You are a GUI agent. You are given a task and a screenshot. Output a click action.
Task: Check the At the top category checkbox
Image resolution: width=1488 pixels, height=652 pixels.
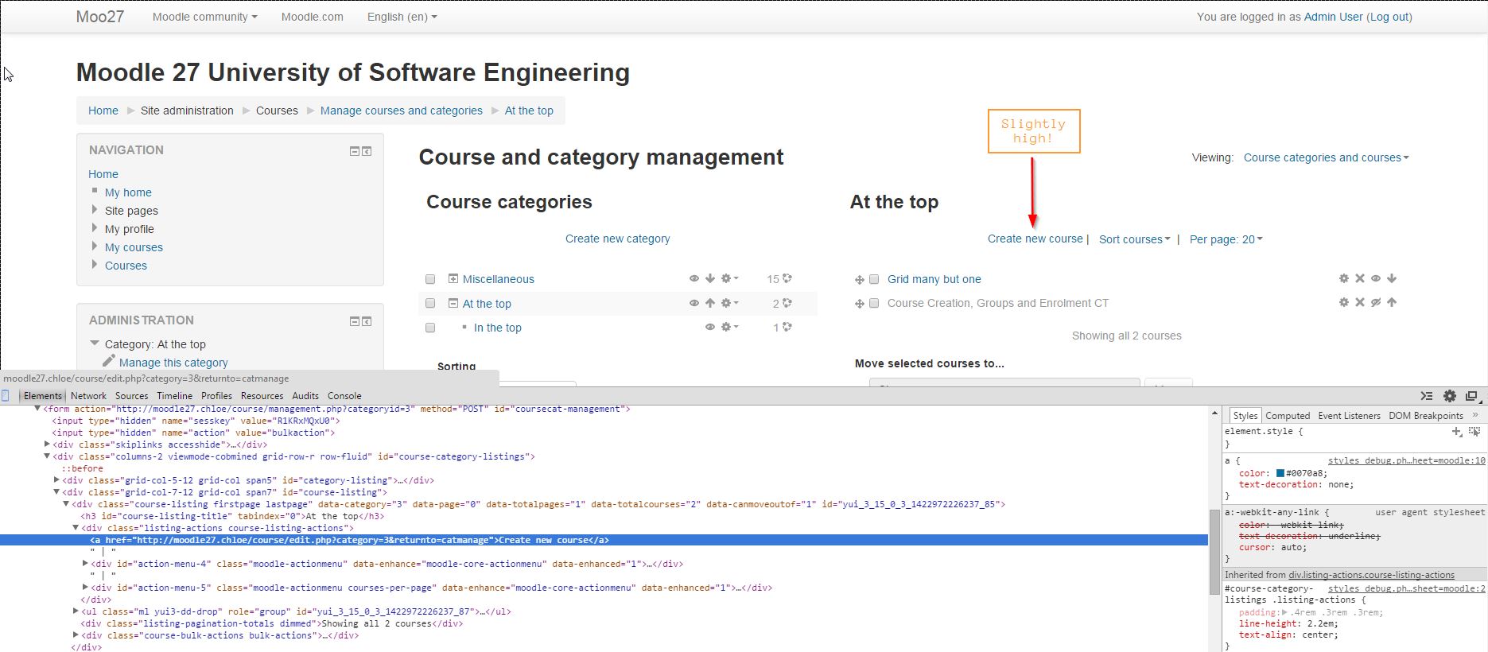pyautogui.click(x=430, y=304)
